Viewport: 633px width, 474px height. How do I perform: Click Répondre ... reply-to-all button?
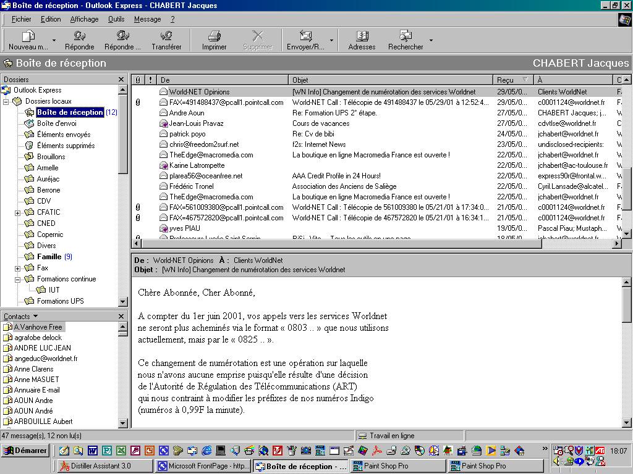122,40
